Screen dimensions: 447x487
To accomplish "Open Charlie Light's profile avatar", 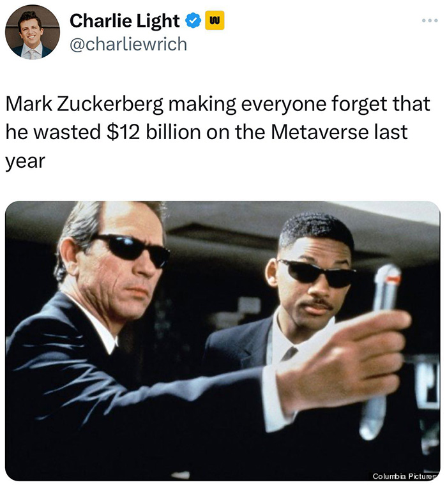I will click(33, 33).
